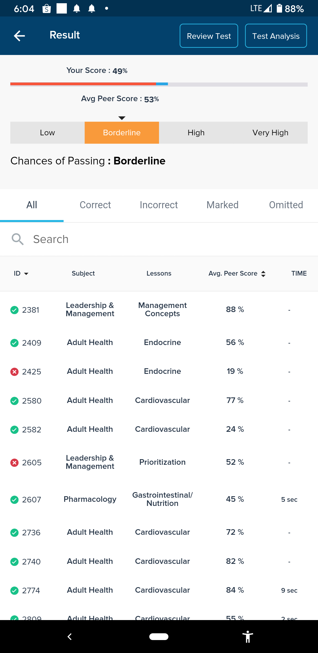Viewport: 318px width, 653px height.
Task: Click the incorrect X icon for question 2425
Action: click(14, 372)
